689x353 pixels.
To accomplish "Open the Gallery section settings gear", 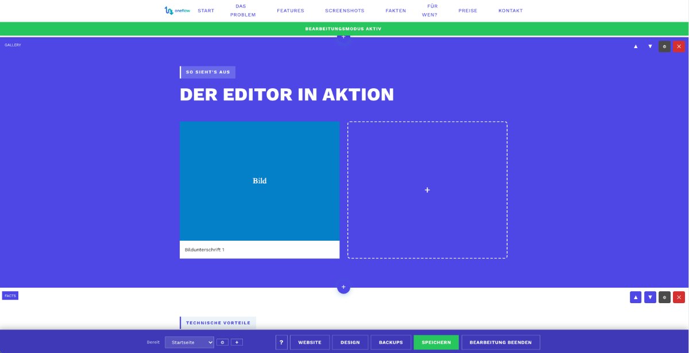I will [664, 46].
